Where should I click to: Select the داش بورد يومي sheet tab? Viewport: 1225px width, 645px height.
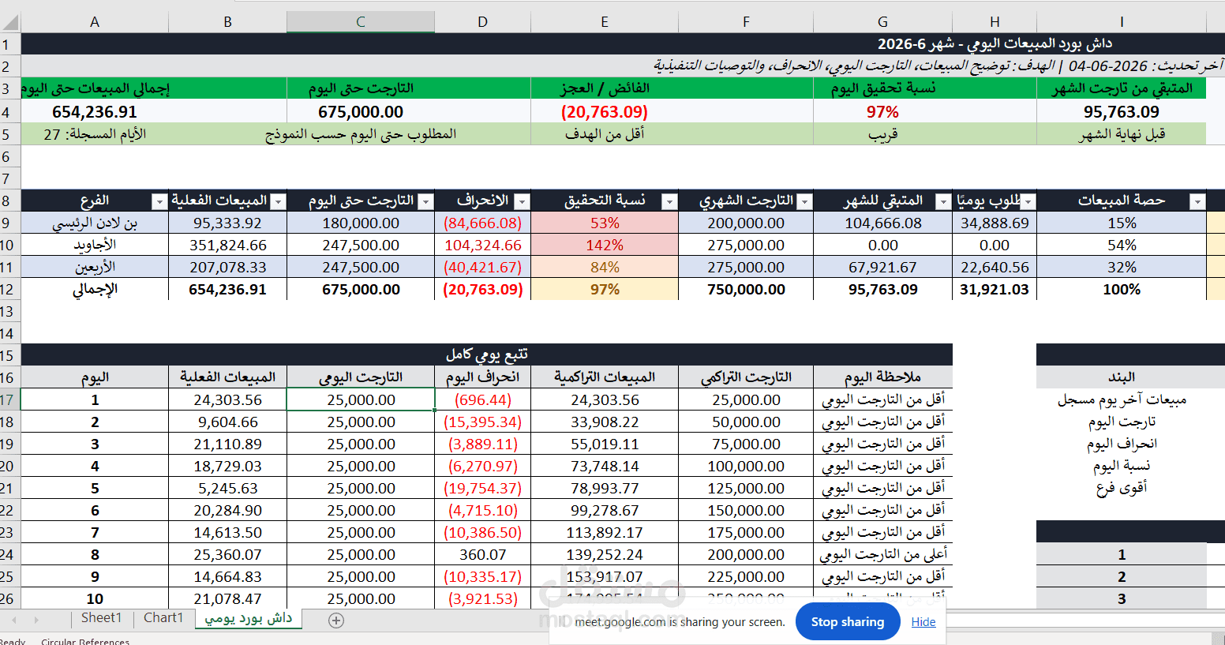pos(249,618)
